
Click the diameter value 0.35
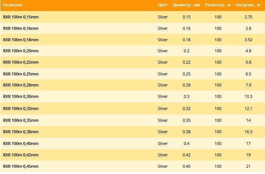point(186,120)
